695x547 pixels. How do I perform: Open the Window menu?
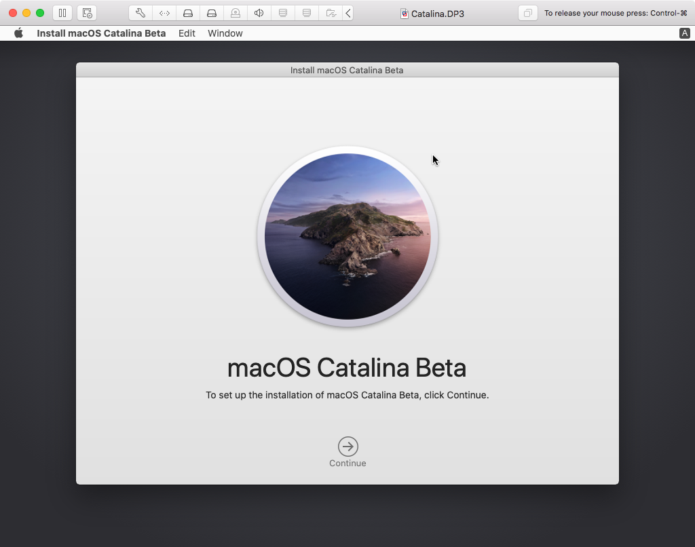click(x=225, y=33)
